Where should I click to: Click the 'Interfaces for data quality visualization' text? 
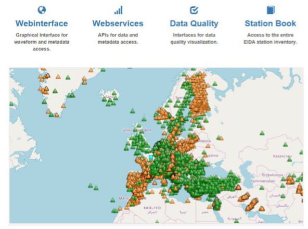coord(194,39)
